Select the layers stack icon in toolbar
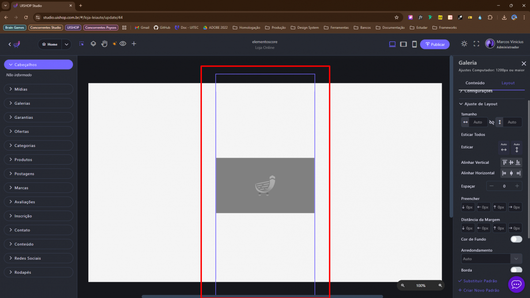Screen dimensions: 530x298 pos(93,44)
